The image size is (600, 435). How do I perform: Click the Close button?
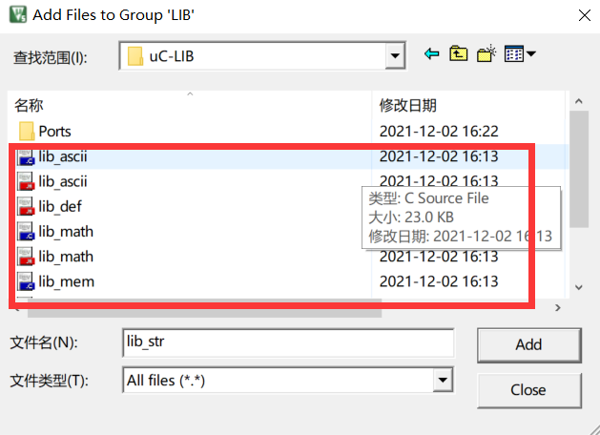pyautogui.click(x=529, y=390)
